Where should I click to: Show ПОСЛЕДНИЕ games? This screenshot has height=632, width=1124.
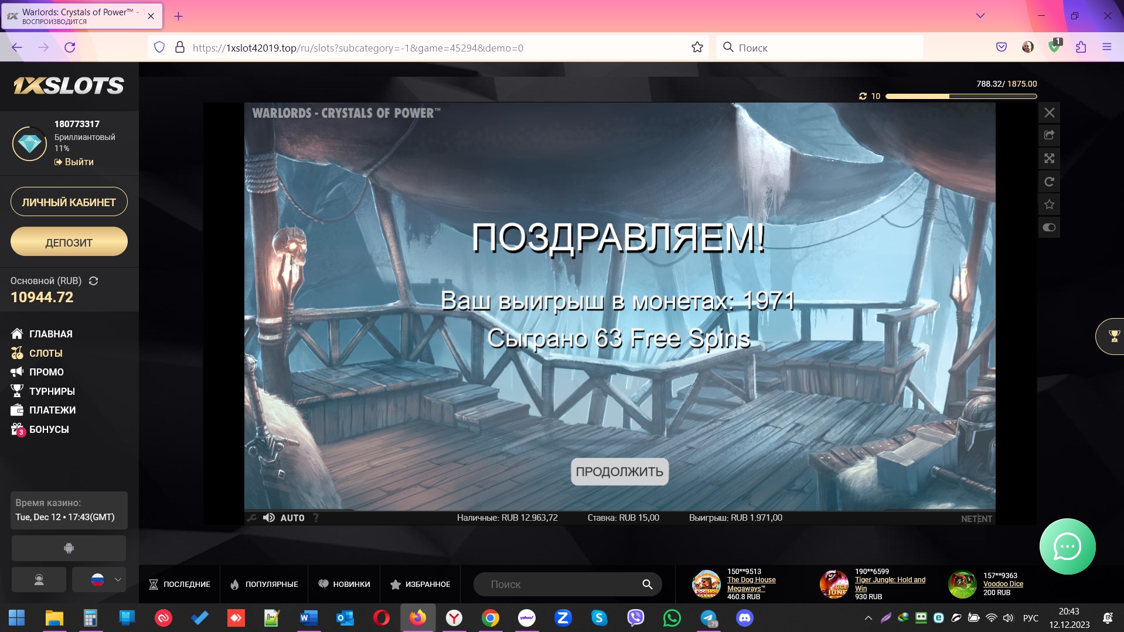click(180, 585)
